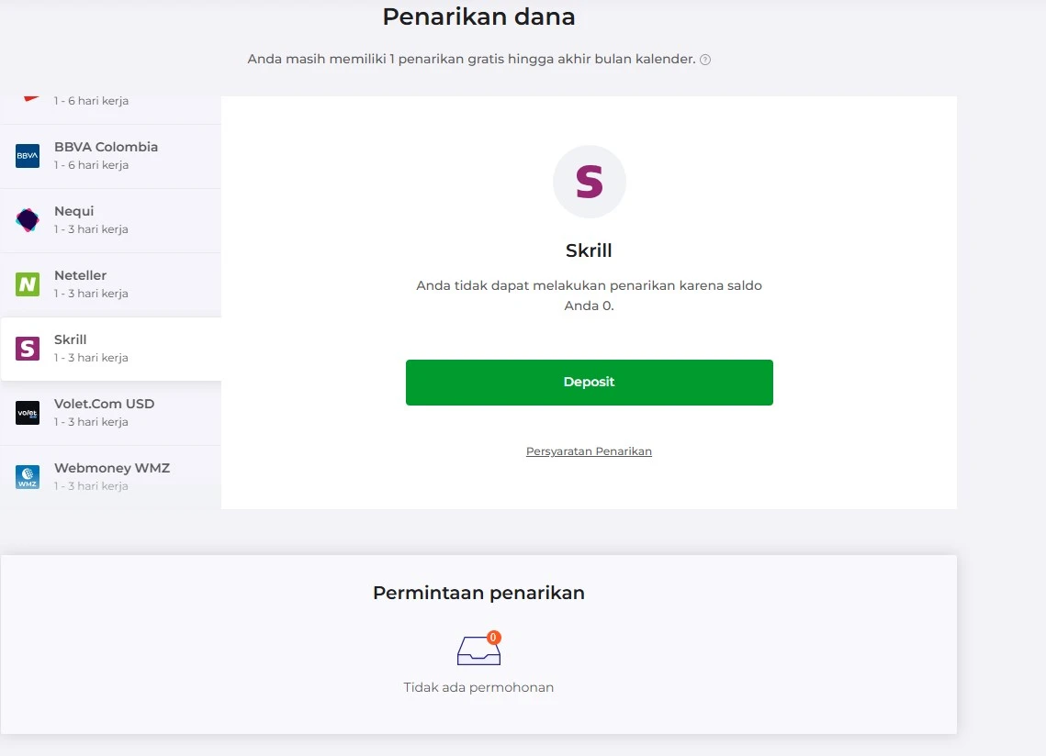Click the Nequi payment logo icon
The height and width of the screenshot is (756, 1046).
click(x=28, y=220)
